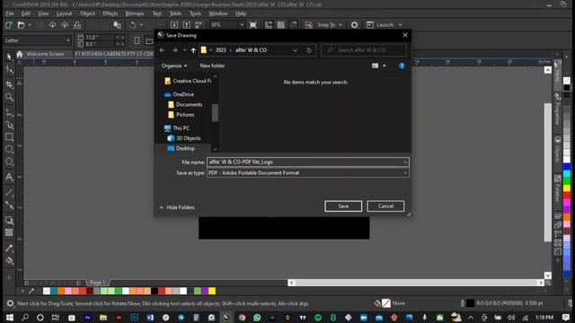Open Help in Save Drawing dialog
The image size is (575, 323).
tap(402, 65)
